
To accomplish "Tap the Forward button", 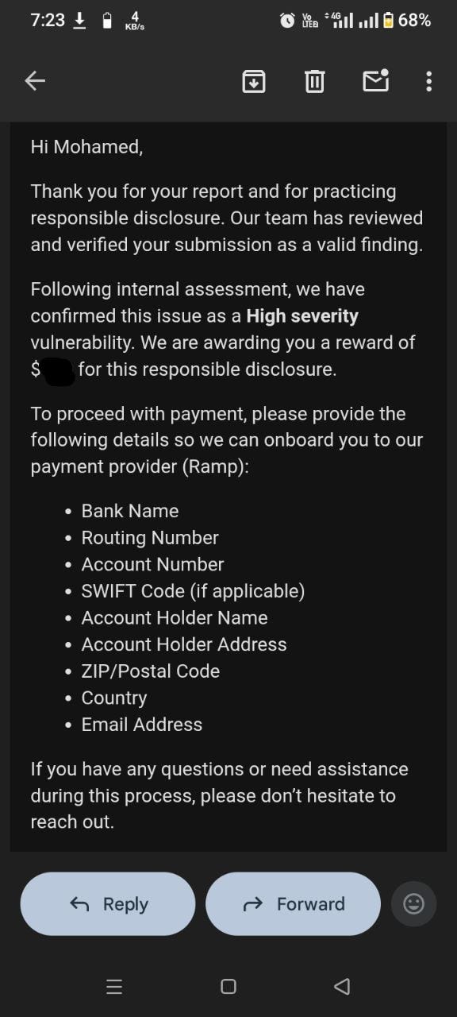I will pyautogui.click(x=294, y=904).
